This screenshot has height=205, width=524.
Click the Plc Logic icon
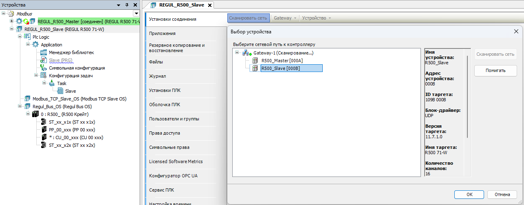coord(27,37)
